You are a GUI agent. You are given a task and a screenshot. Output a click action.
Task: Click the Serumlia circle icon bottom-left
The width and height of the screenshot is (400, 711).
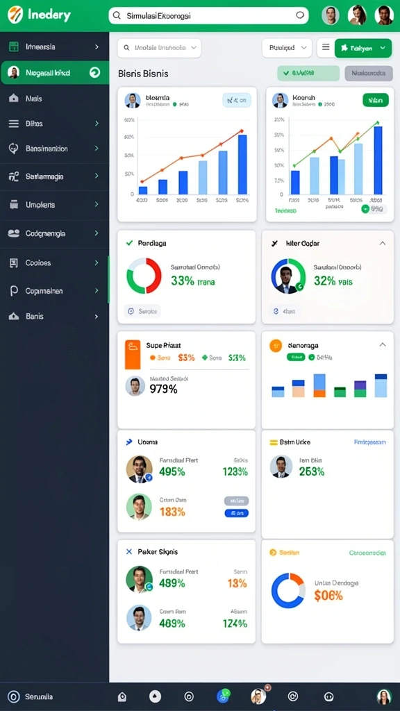click(14, 696)
